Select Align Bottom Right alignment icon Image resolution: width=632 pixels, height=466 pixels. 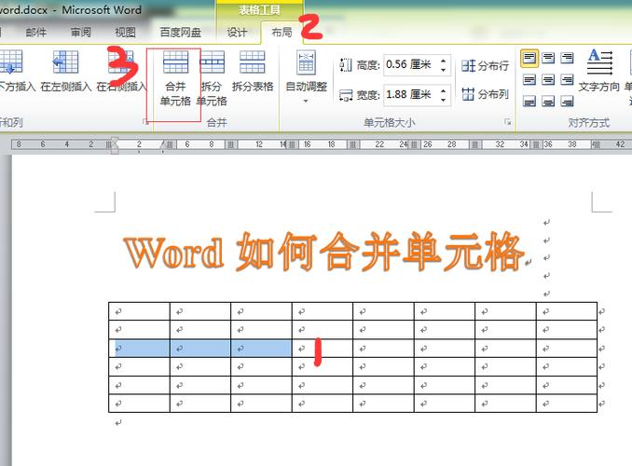click(x=567, y=101)
